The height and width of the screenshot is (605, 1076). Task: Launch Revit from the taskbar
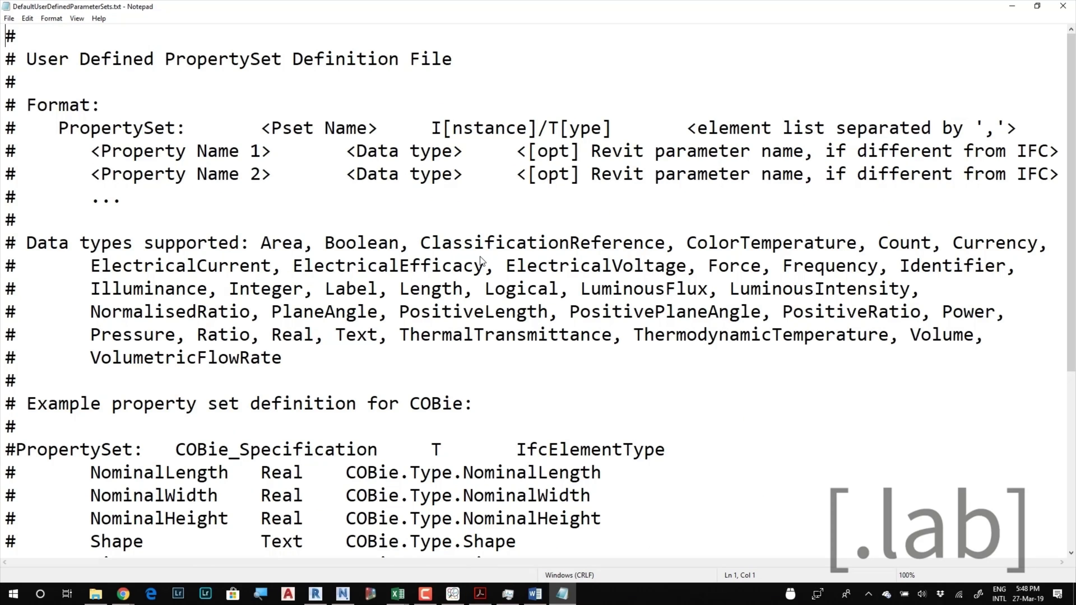point(315,594)
